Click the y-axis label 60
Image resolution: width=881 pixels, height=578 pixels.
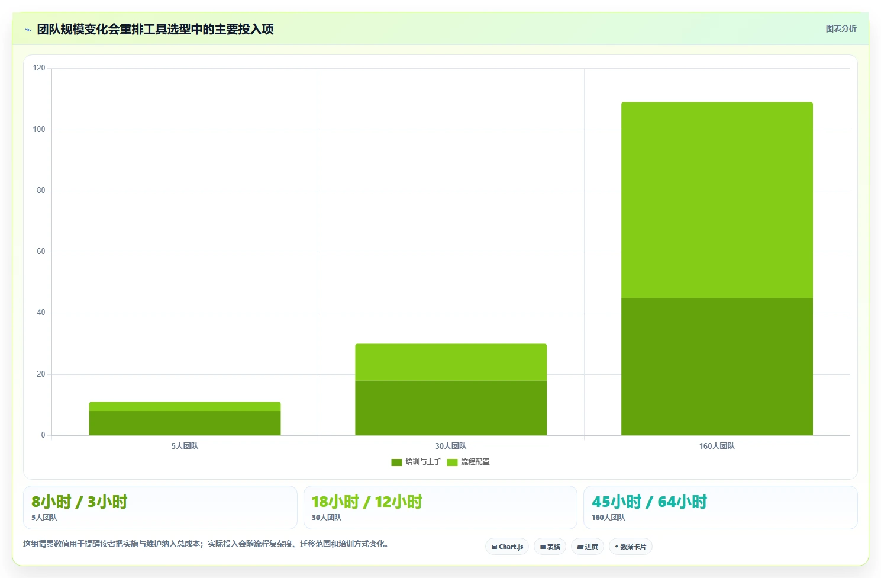41,252
